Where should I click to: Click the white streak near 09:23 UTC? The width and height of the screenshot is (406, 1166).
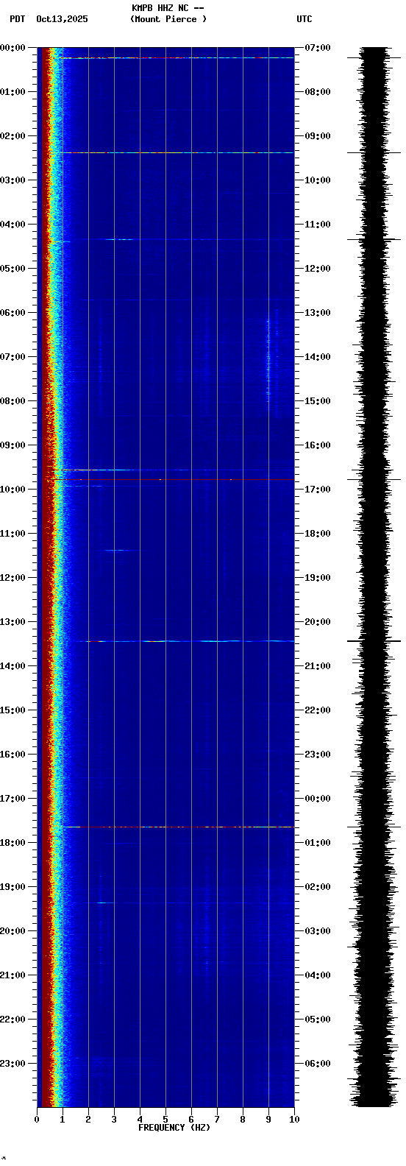tap(178, 152)
